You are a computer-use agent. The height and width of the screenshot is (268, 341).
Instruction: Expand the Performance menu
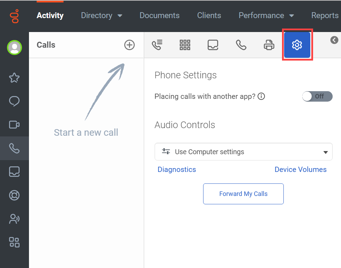266,15
